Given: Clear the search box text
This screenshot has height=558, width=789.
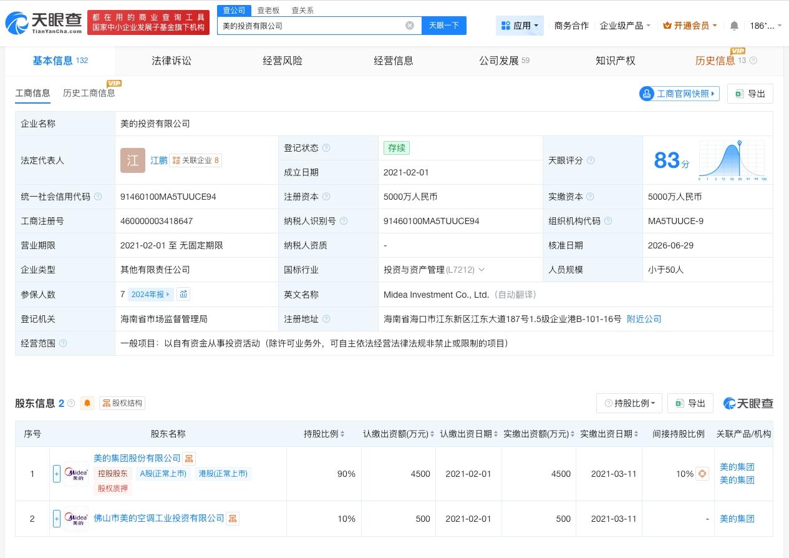Looking at the screenshot, I should pyautogui.click(x=410, y=26).
